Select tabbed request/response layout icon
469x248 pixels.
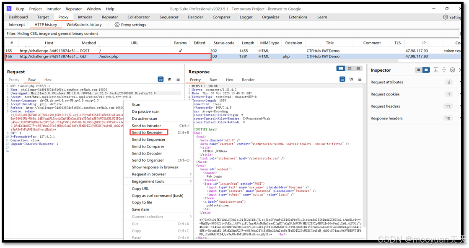pyautogui.click(x=358, y=69)
